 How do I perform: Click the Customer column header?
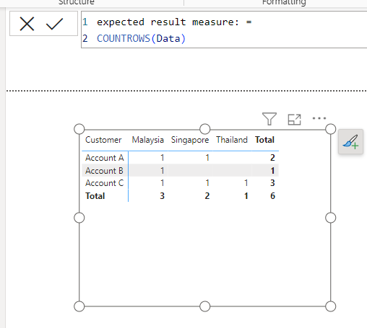coord(103,140)
